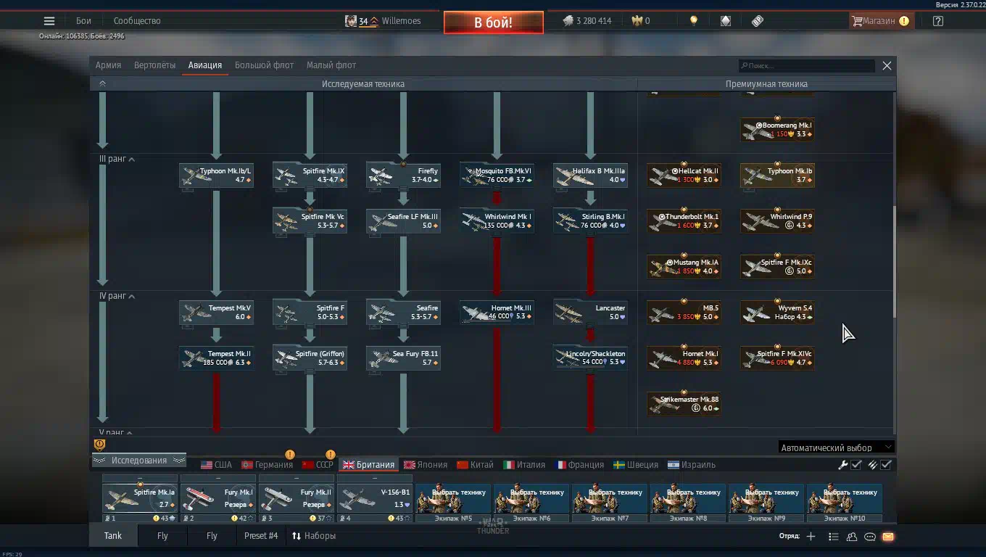Screen dimensions: 986x557
Task: Select Typhoon Mk.Ib/L in the tree
Action: click(x=216, y=176)
